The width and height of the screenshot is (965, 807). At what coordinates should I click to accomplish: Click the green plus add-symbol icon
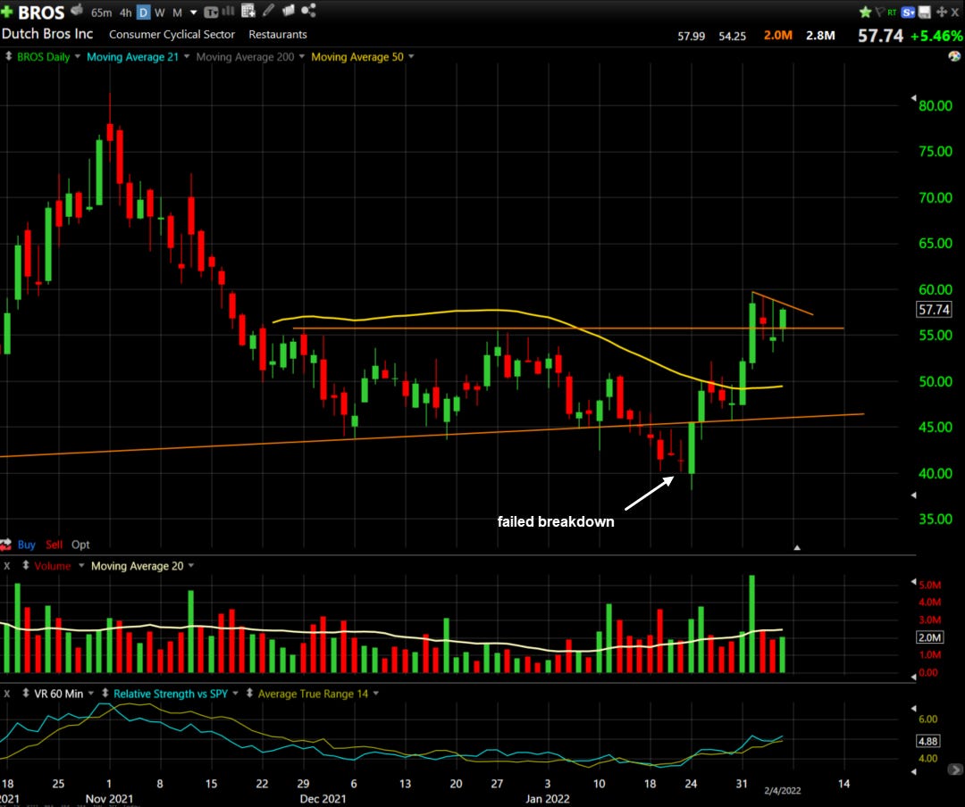point(7,12)
